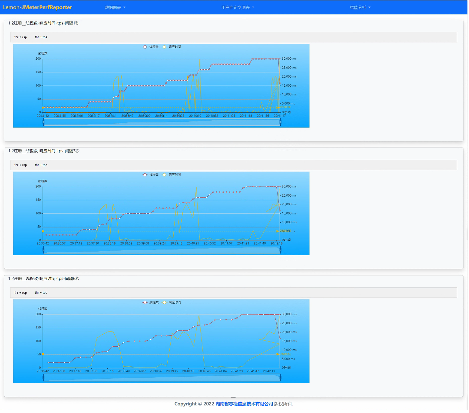The image size is (469, 413).
Task: Open the 湖南省零檬信息技术有限公司 footer link
Action: coord(244,404)
